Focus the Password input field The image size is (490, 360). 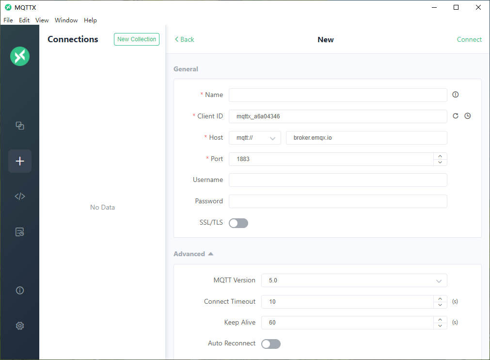point(338,201)
